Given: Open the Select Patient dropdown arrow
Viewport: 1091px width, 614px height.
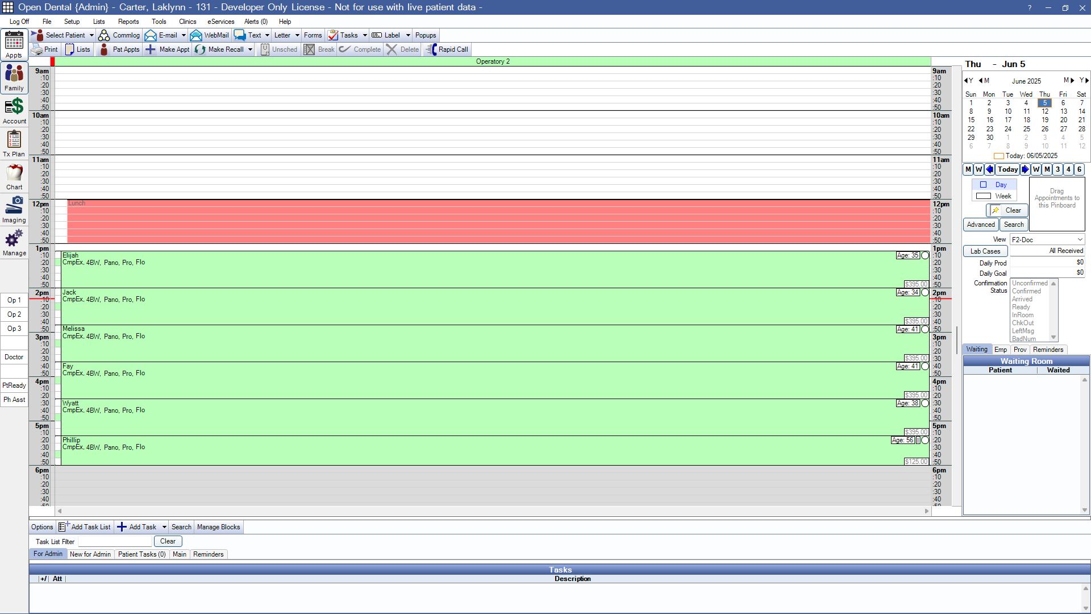Looking at the screenshot, I should click(x=91, y=35).
